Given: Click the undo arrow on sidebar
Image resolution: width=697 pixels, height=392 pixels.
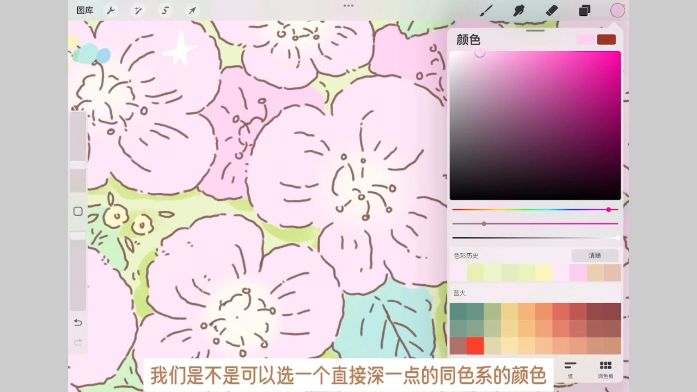Looking at the screenshot, I should coord(78,323).
